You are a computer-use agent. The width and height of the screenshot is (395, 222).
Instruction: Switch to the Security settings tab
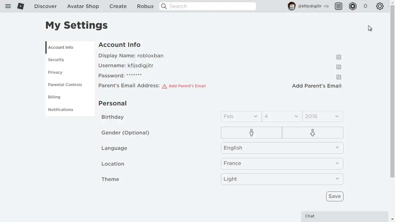click(x=56, y=60)
